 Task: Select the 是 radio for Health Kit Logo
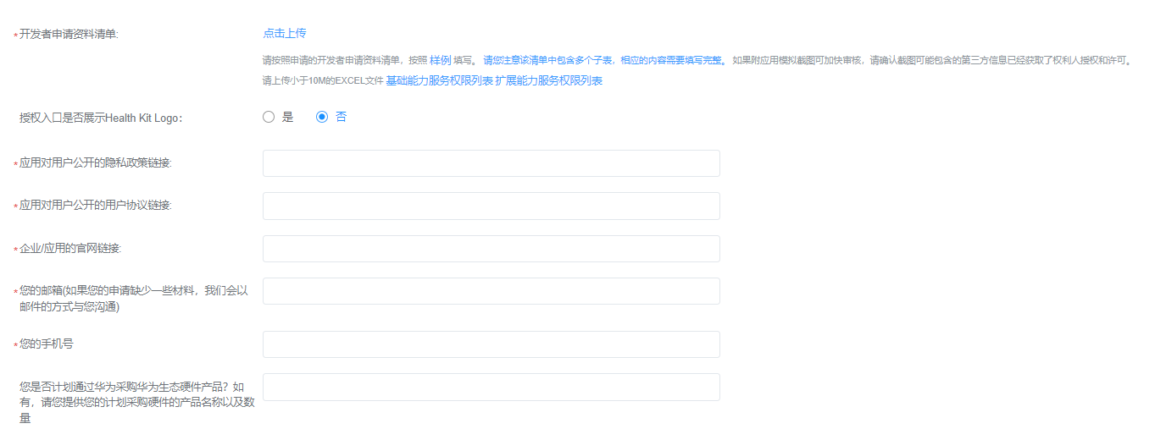pyautogui.click(x=269, y=117)
